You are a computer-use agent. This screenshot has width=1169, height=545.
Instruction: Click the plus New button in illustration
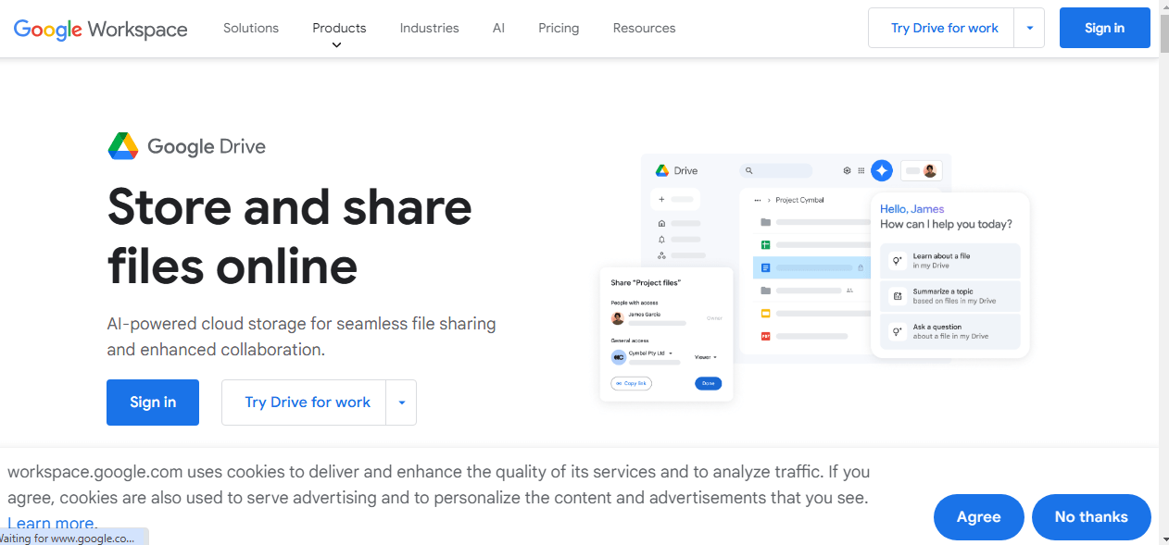[676, 199]
